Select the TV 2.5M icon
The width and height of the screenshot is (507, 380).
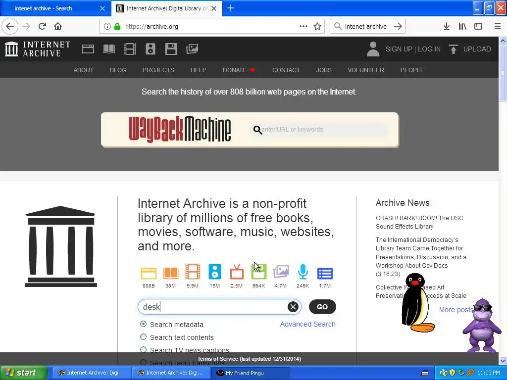(x=237, y=272)
